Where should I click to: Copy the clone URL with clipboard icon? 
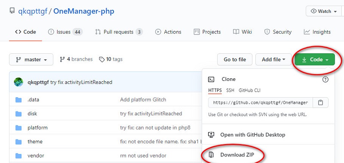coord(320,103)
